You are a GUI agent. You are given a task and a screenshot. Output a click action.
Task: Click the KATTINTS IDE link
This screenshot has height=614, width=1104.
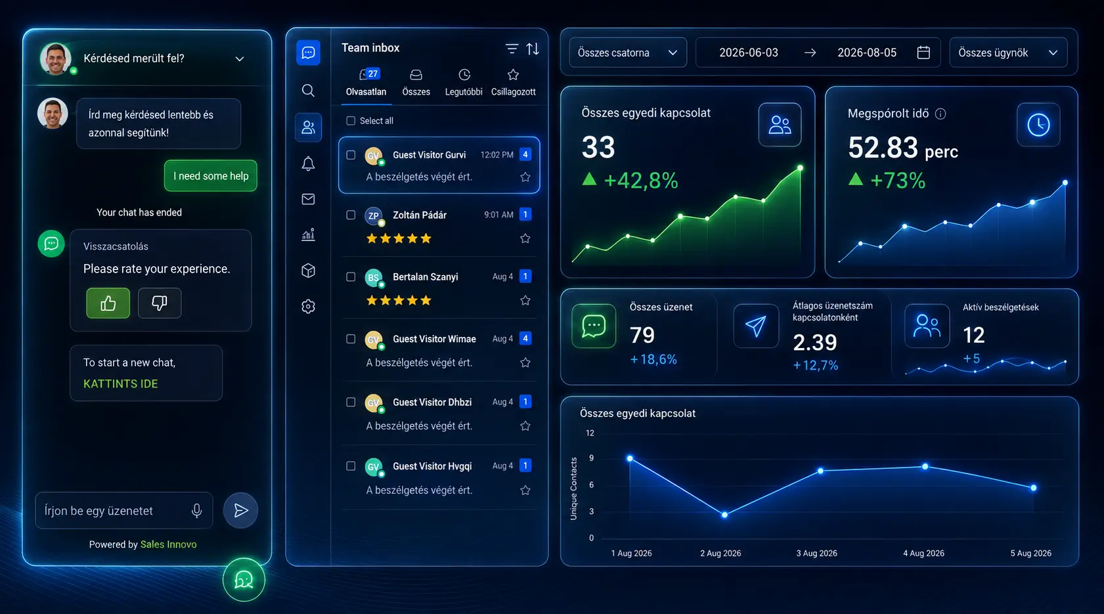click(121, 384)
